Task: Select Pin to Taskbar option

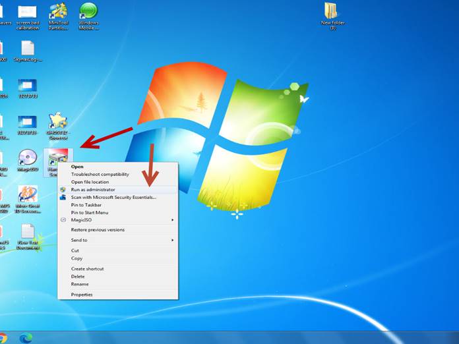Action: coord(86,205)
